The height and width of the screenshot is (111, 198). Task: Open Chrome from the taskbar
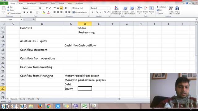click(49, 106)
